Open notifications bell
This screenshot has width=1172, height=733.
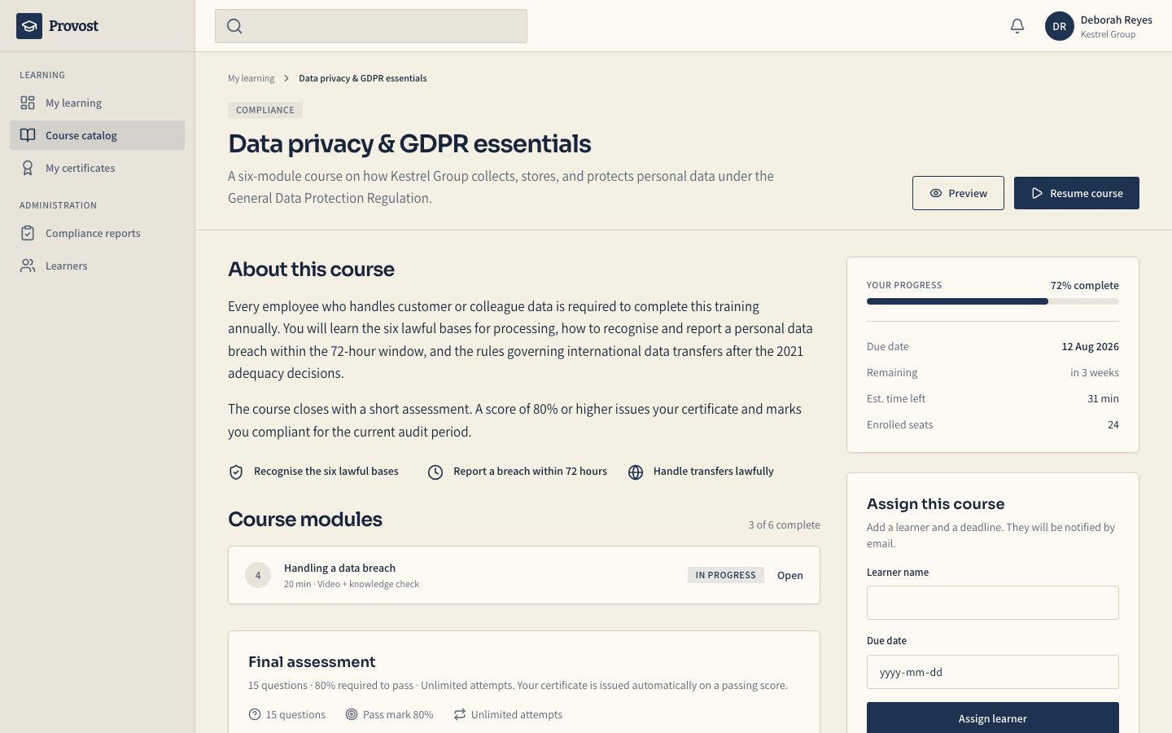pyautogui.click(x=1017, y=26)
